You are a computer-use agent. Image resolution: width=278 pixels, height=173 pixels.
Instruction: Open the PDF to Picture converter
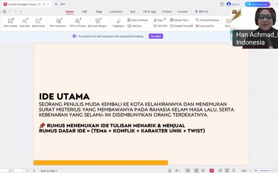(78, 23)
